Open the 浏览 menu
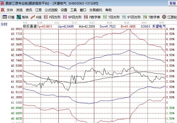This screenshot has width=177, height=123. (x=19, y=10)
